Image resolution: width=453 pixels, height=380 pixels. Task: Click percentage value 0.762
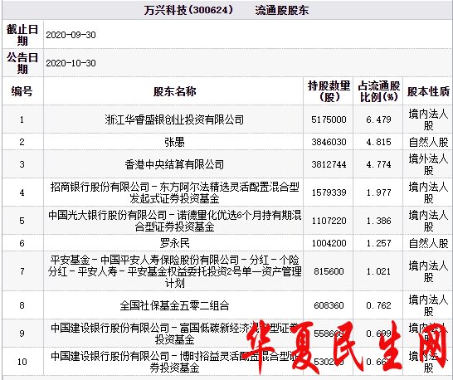coord(379,305)
